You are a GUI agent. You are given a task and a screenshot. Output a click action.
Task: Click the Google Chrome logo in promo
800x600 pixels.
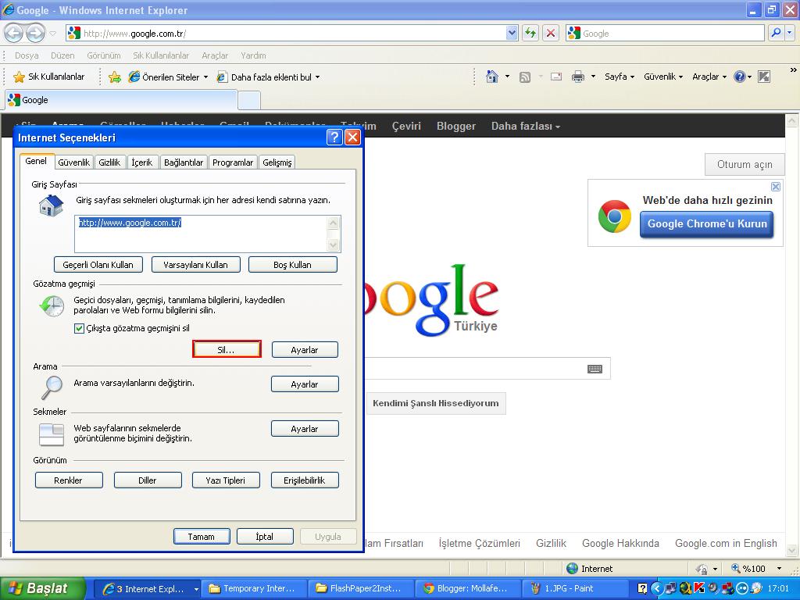coord(614,217)
